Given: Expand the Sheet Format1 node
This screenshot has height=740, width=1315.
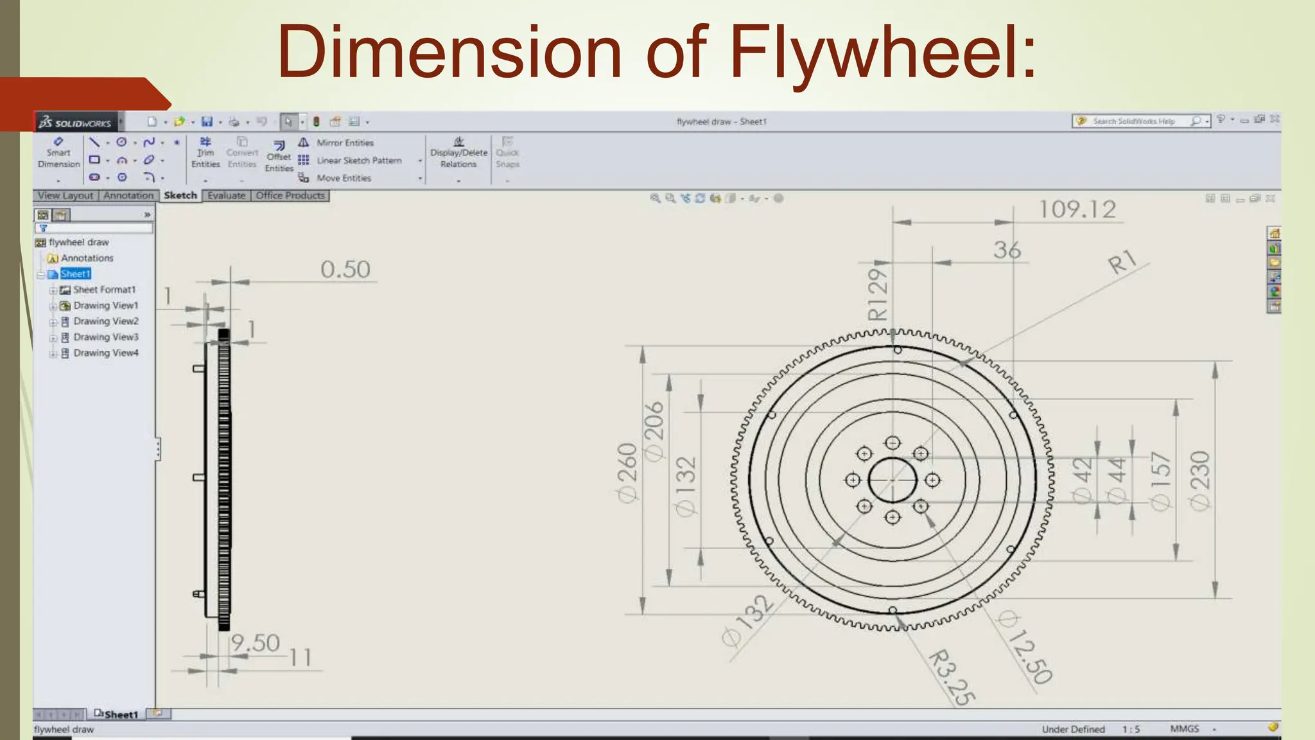Looking at the screenshot, I should coord(53,290).
